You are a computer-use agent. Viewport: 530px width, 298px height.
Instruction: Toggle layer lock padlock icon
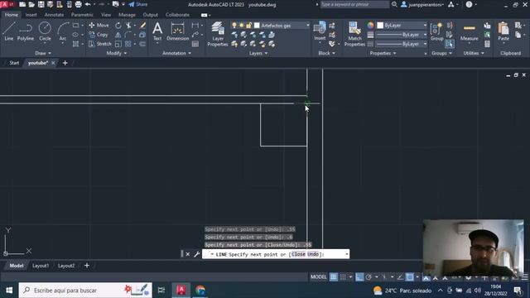(248, 26)
